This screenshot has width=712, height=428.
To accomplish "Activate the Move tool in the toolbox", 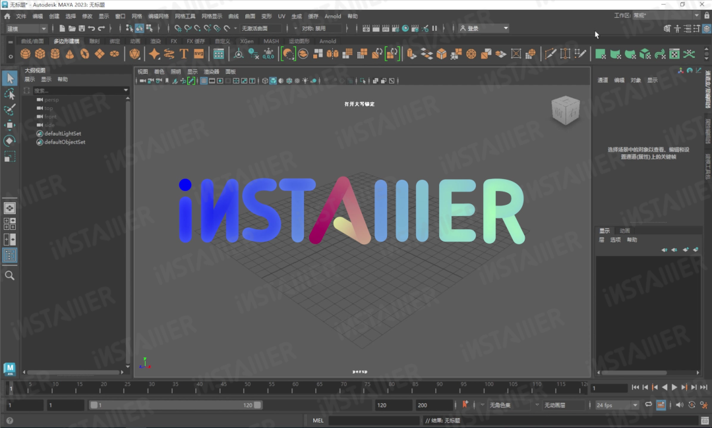I will [x=9, y=125].
